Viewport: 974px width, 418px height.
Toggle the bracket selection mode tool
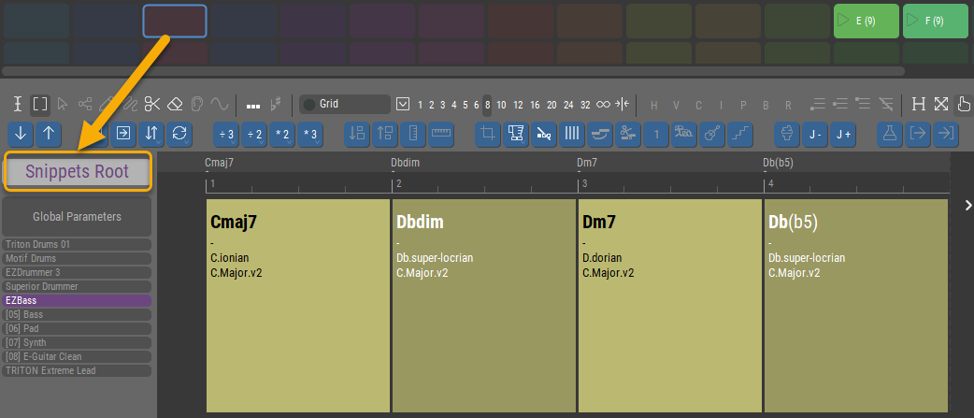(x=40, y=104)
